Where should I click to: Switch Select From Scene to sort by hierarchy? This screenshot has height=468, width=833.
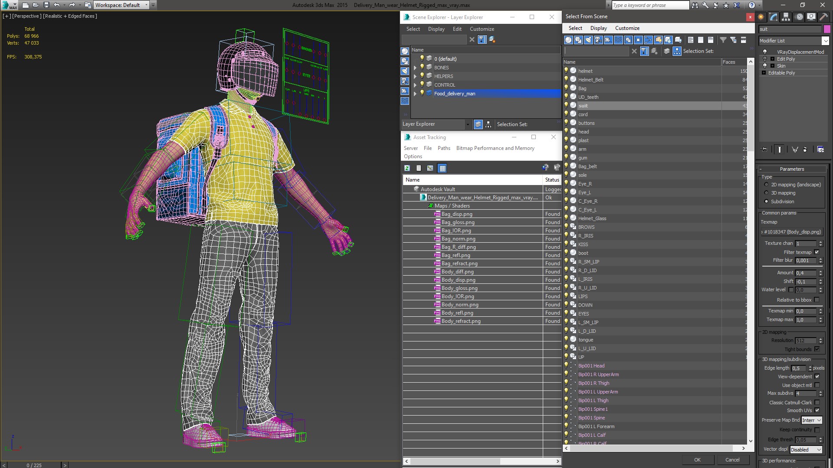tap(677, 51)
